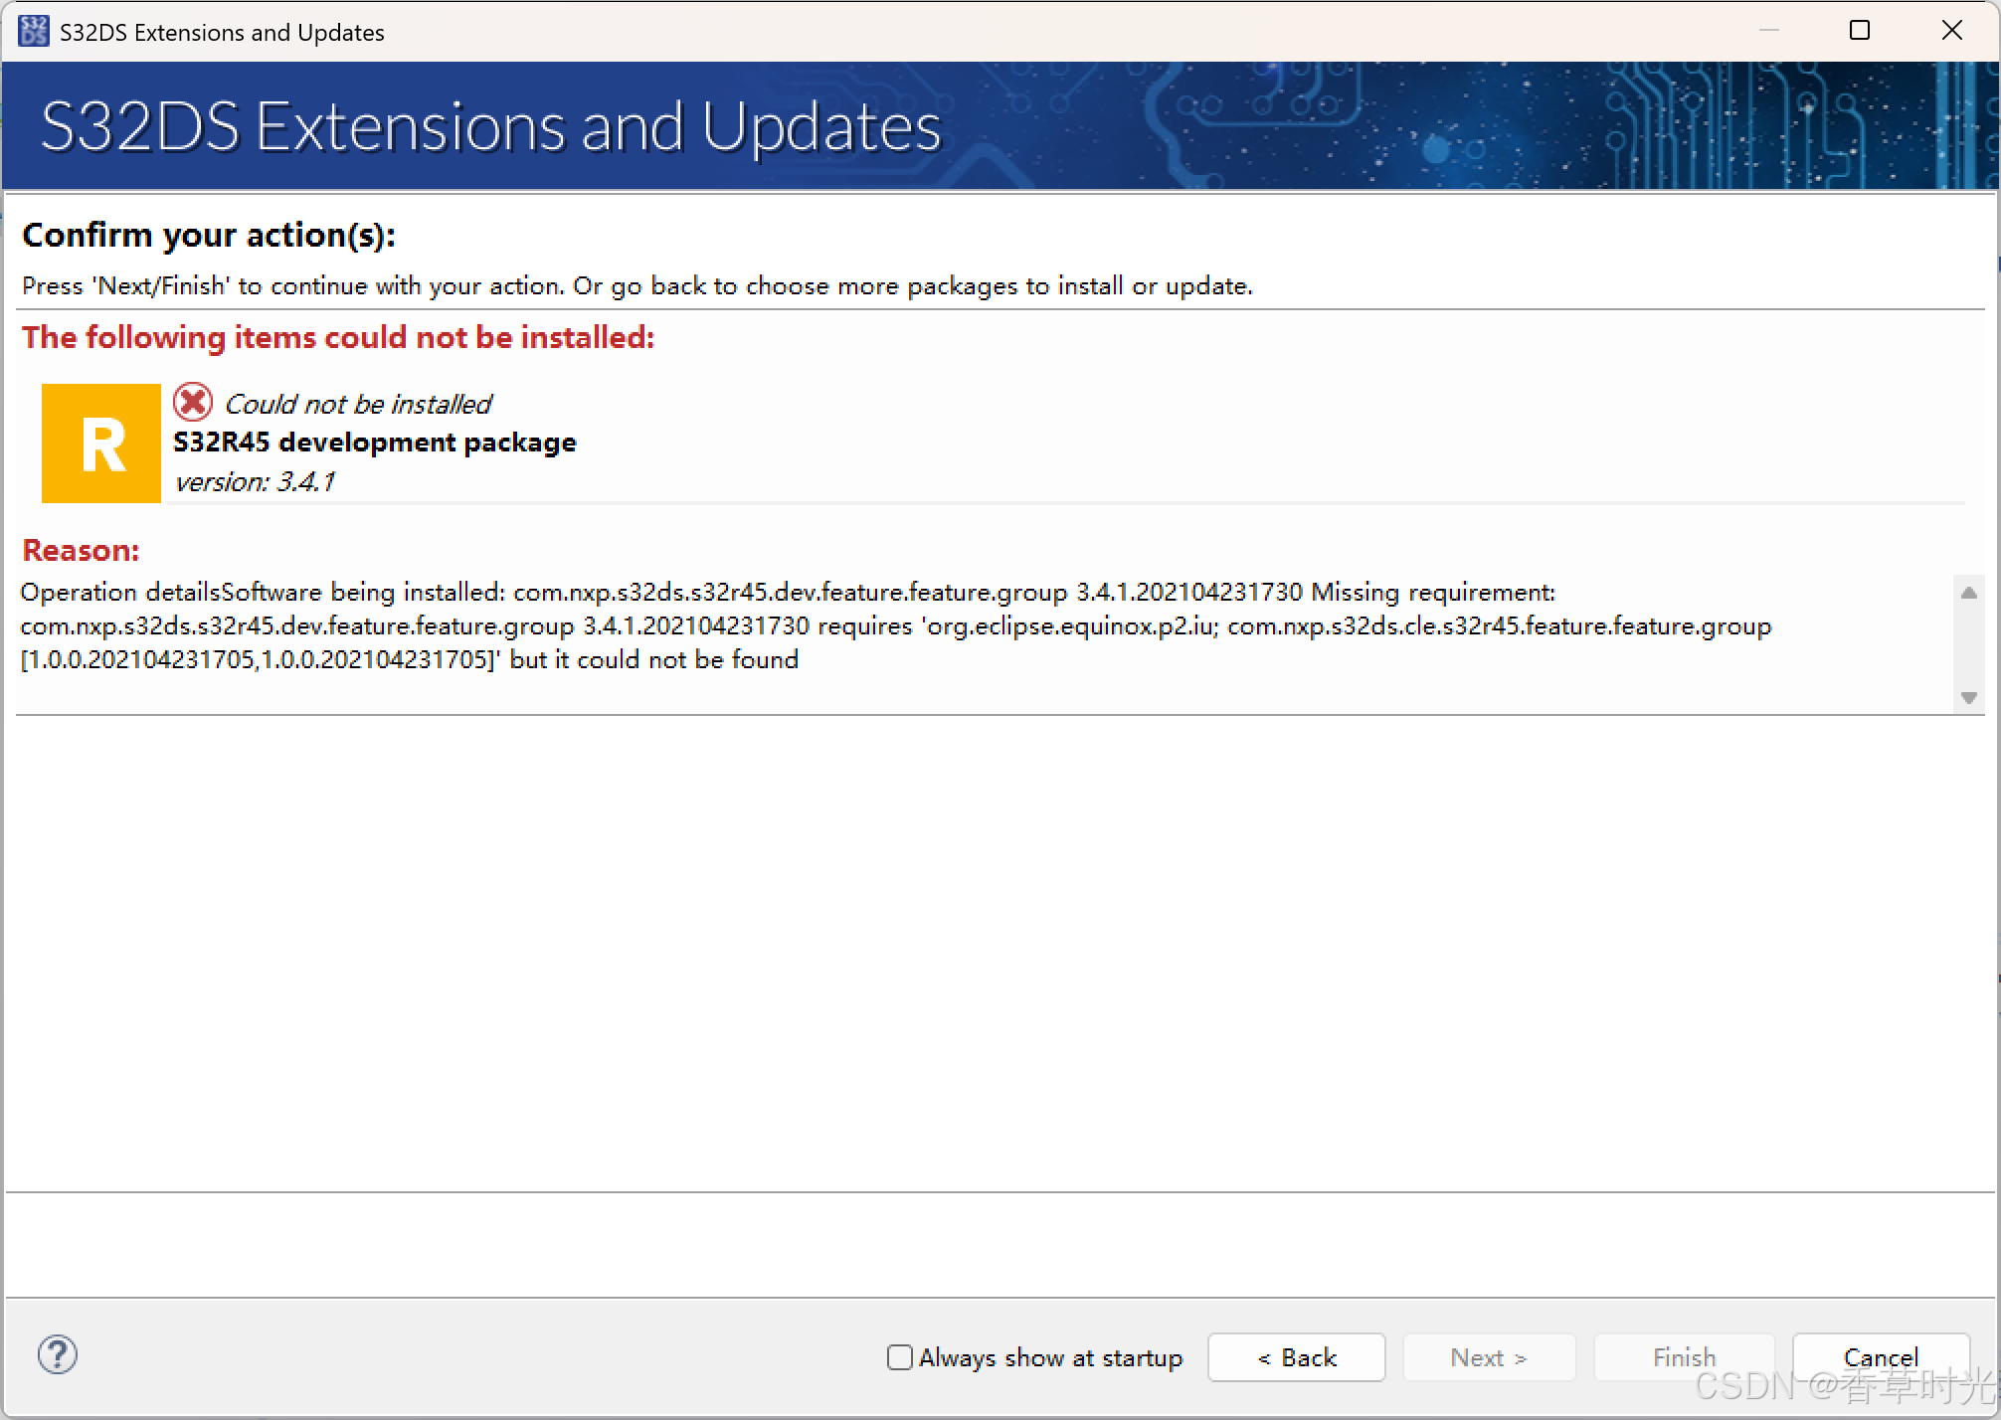Image resolution: width=2001 pixels, height=1420 pixels.
Task: Click the Reason scrollbar down arrow
Action: coord(1968,698)
